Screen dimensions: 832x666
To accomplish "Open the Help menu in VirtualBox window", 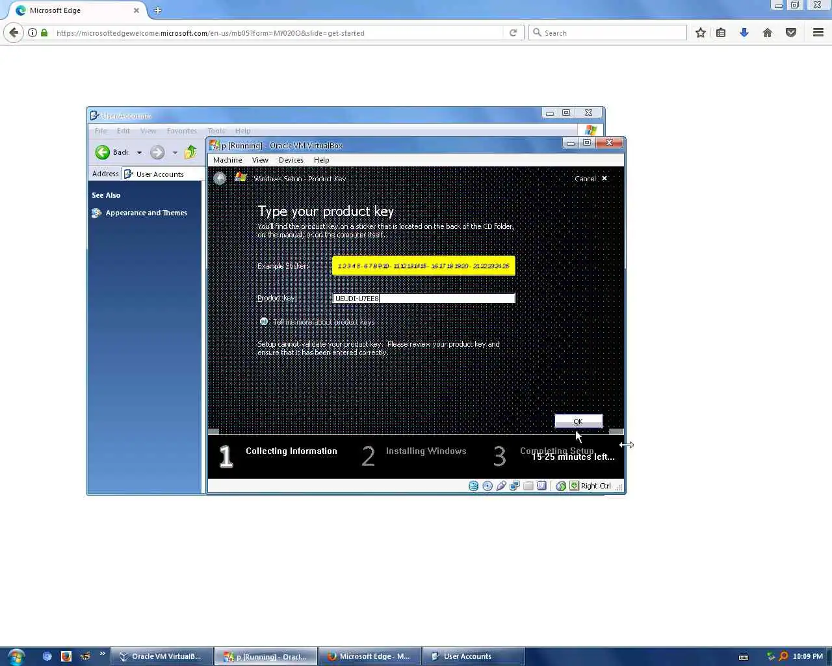I will pyautogui.click(x=322, y=160).
